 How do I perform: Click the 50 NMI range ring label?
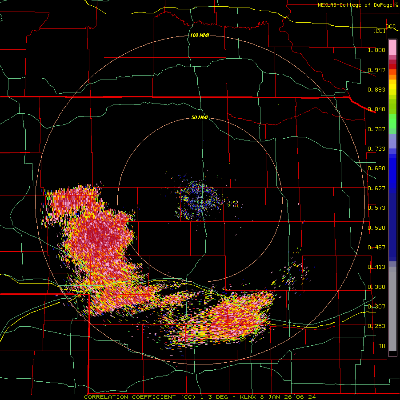click(x=200, y=117)
